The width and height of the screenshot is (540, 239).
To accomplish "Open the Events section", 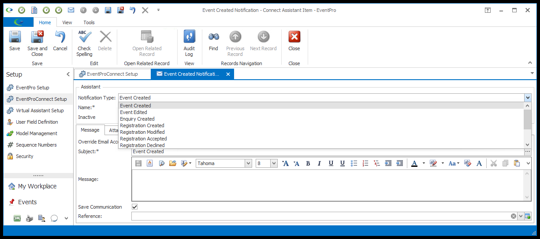I will (x=37, y=202).
